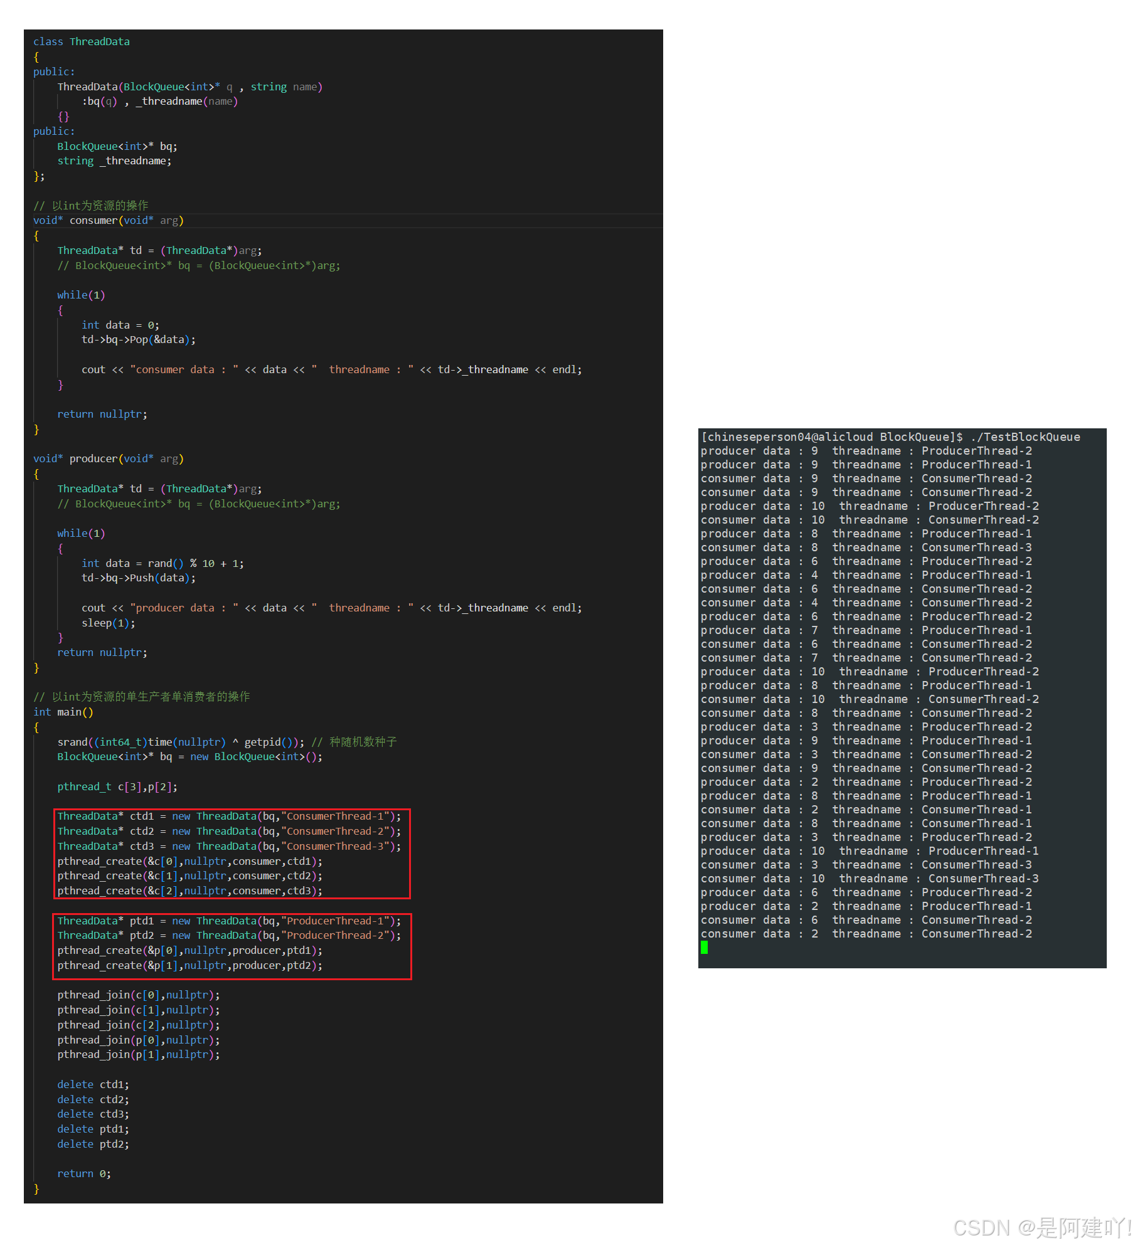This screenshot has height=1248, width=1135.
Task: Click the terminal prompt running ./TestBlockQueue
Action: click(890, 436)
